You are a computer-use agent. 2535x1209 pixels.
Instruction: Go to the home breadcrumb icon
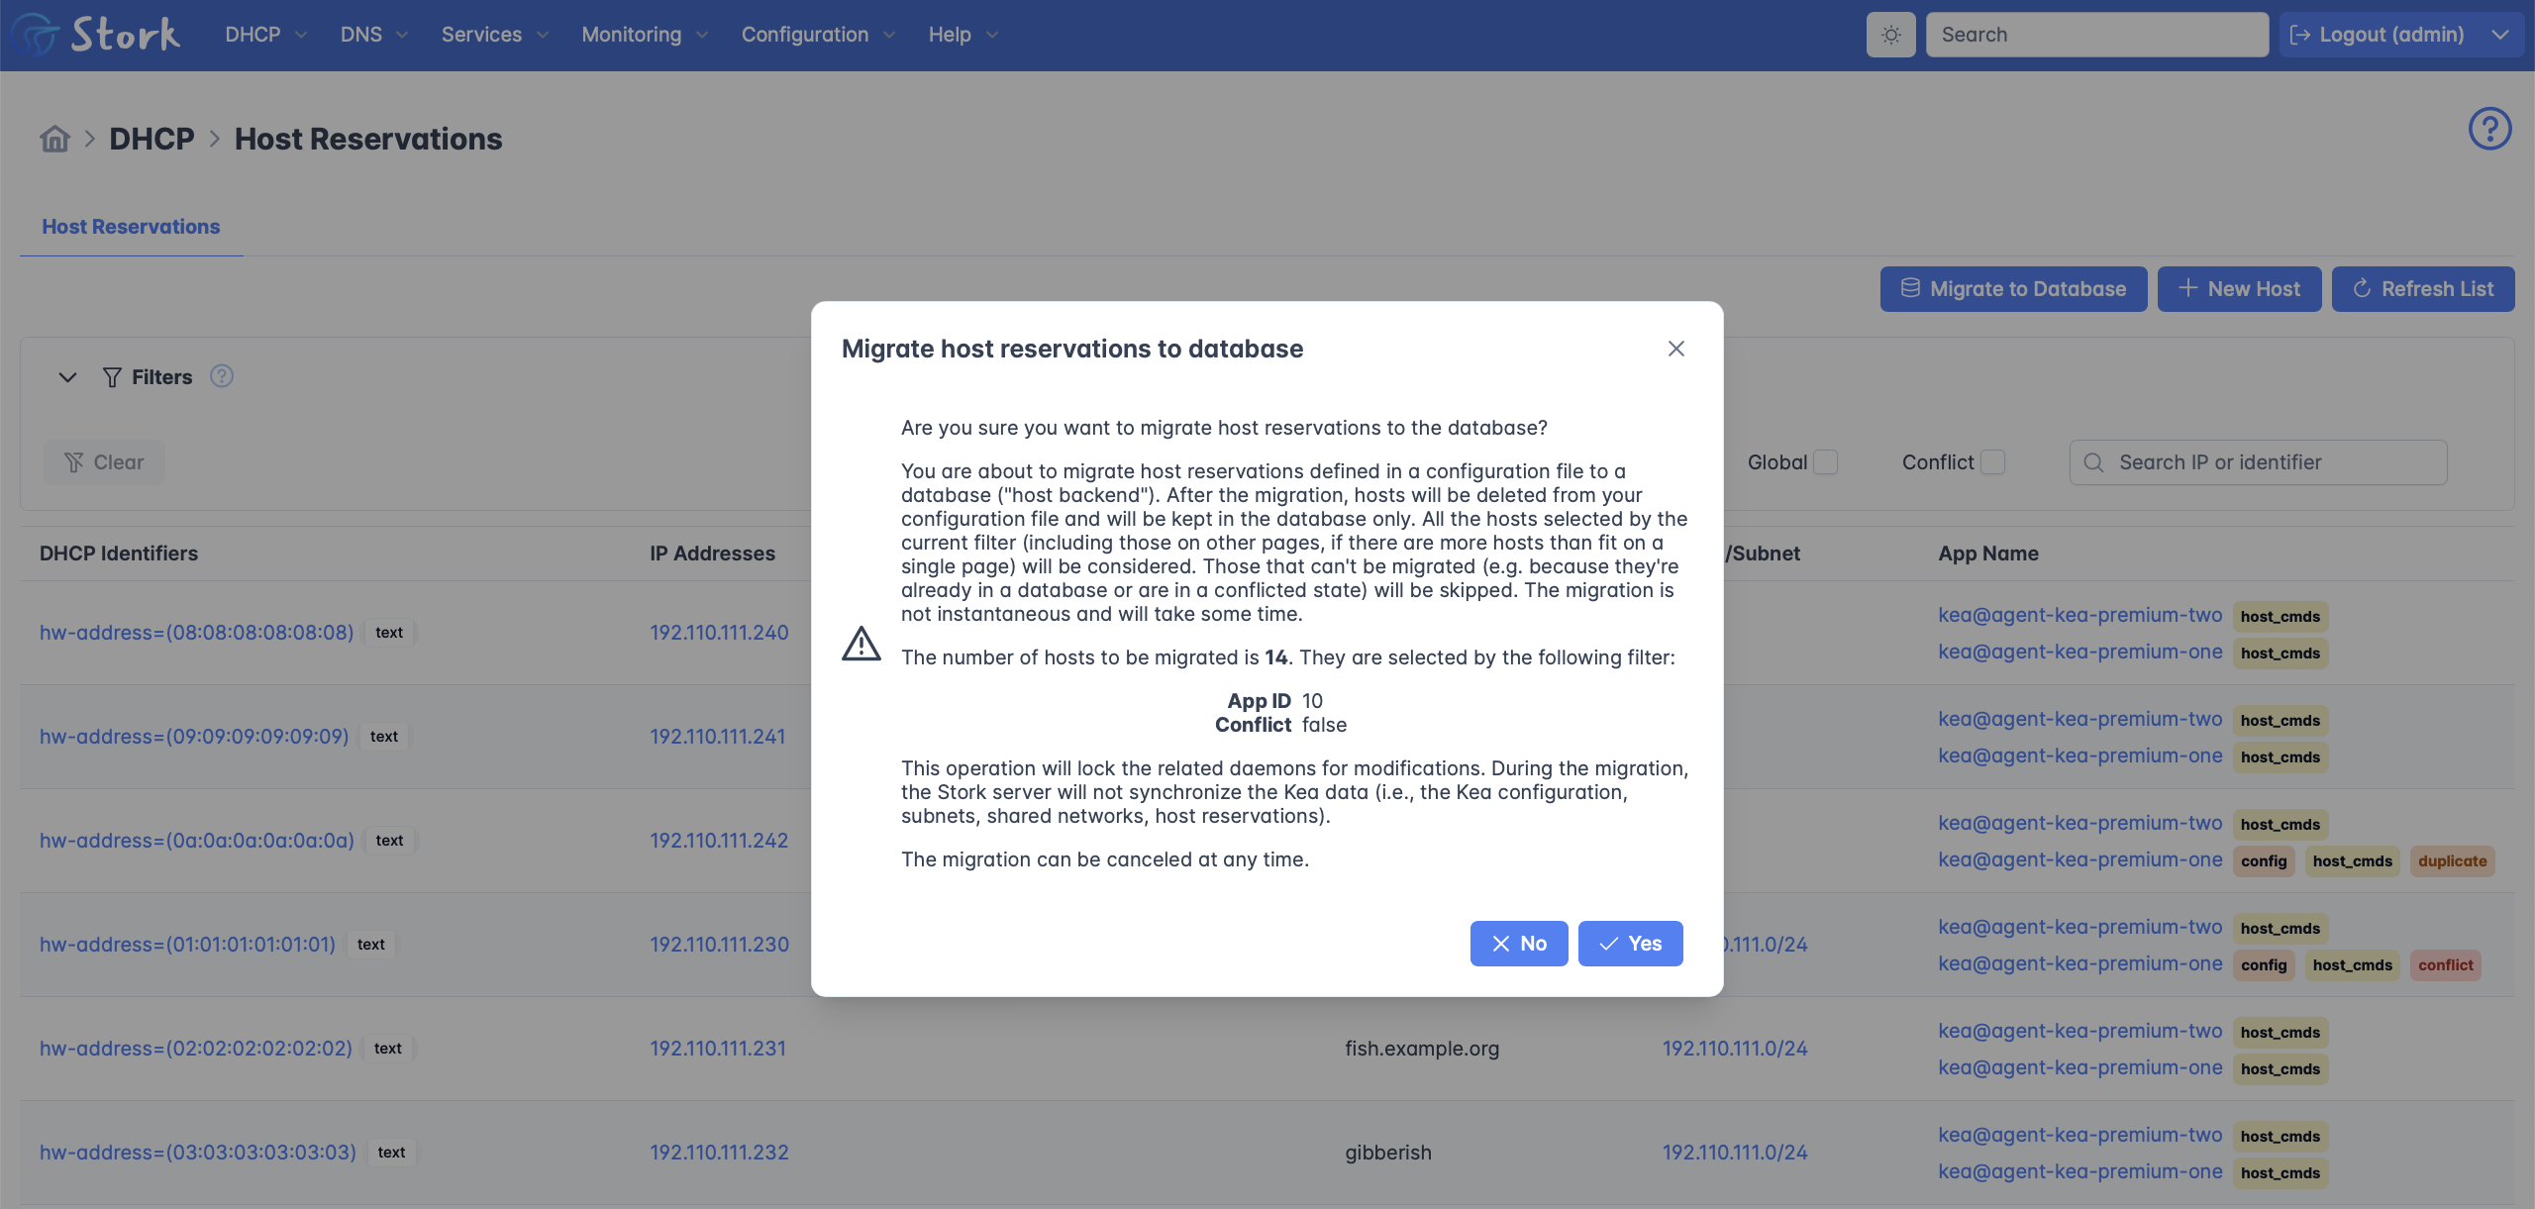tap(55, 139)
